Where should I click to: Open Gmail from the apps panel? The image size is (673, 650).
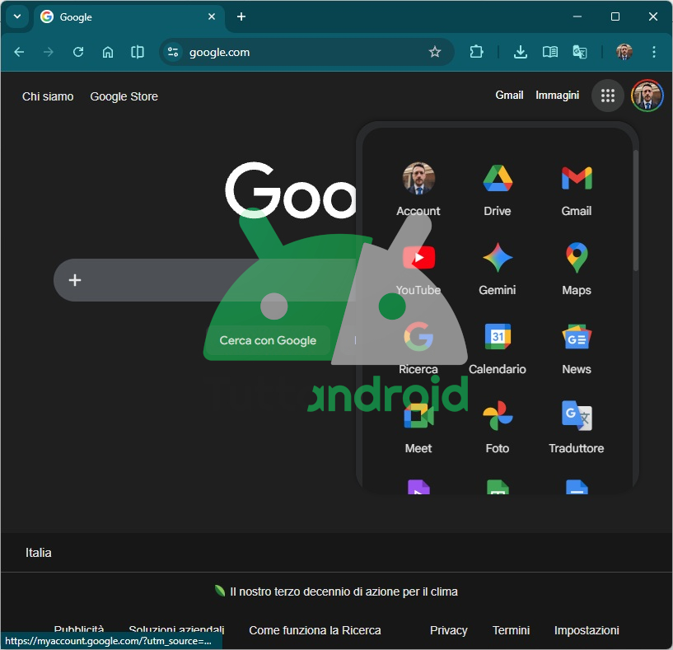577,189
